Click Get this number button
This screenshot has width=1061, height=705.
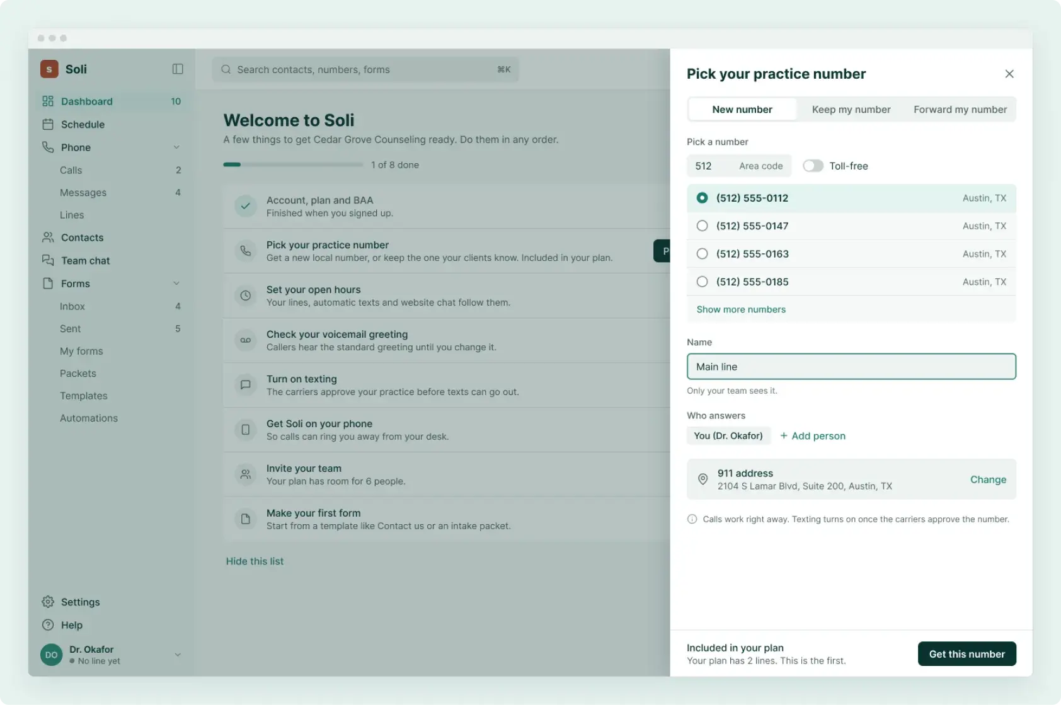pos(966,654)
